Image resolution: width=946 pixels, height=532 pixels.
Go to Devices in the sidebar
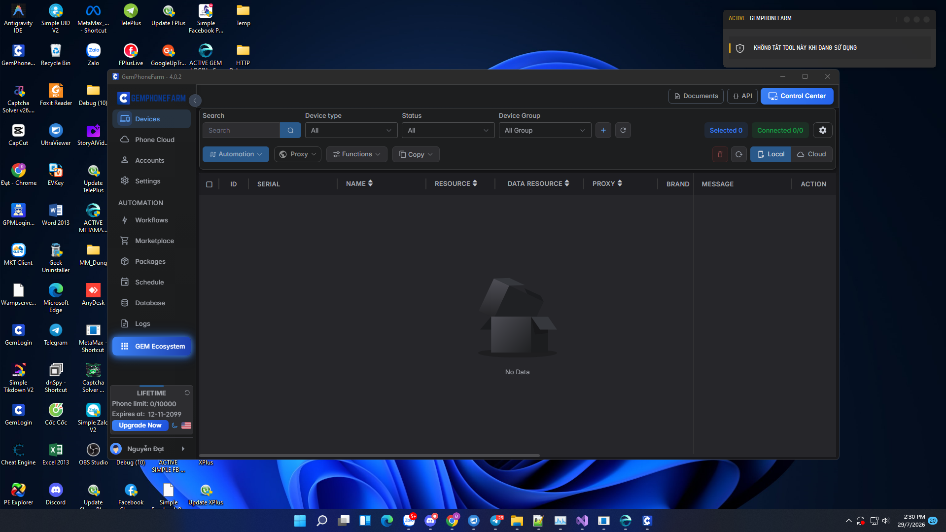pyautogui.click(x=151, y=119)
